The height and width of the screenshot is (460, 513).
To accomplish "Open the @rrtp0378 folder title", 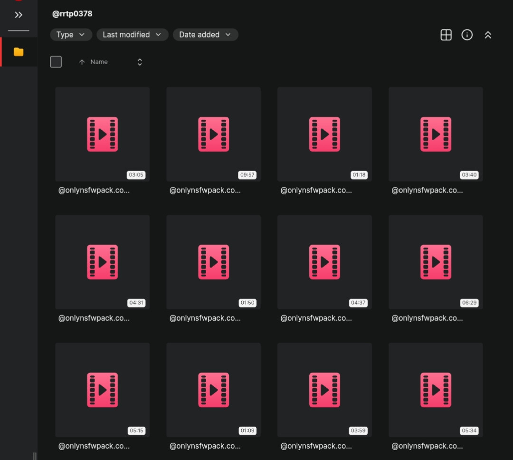I will (x=72, y=14).
